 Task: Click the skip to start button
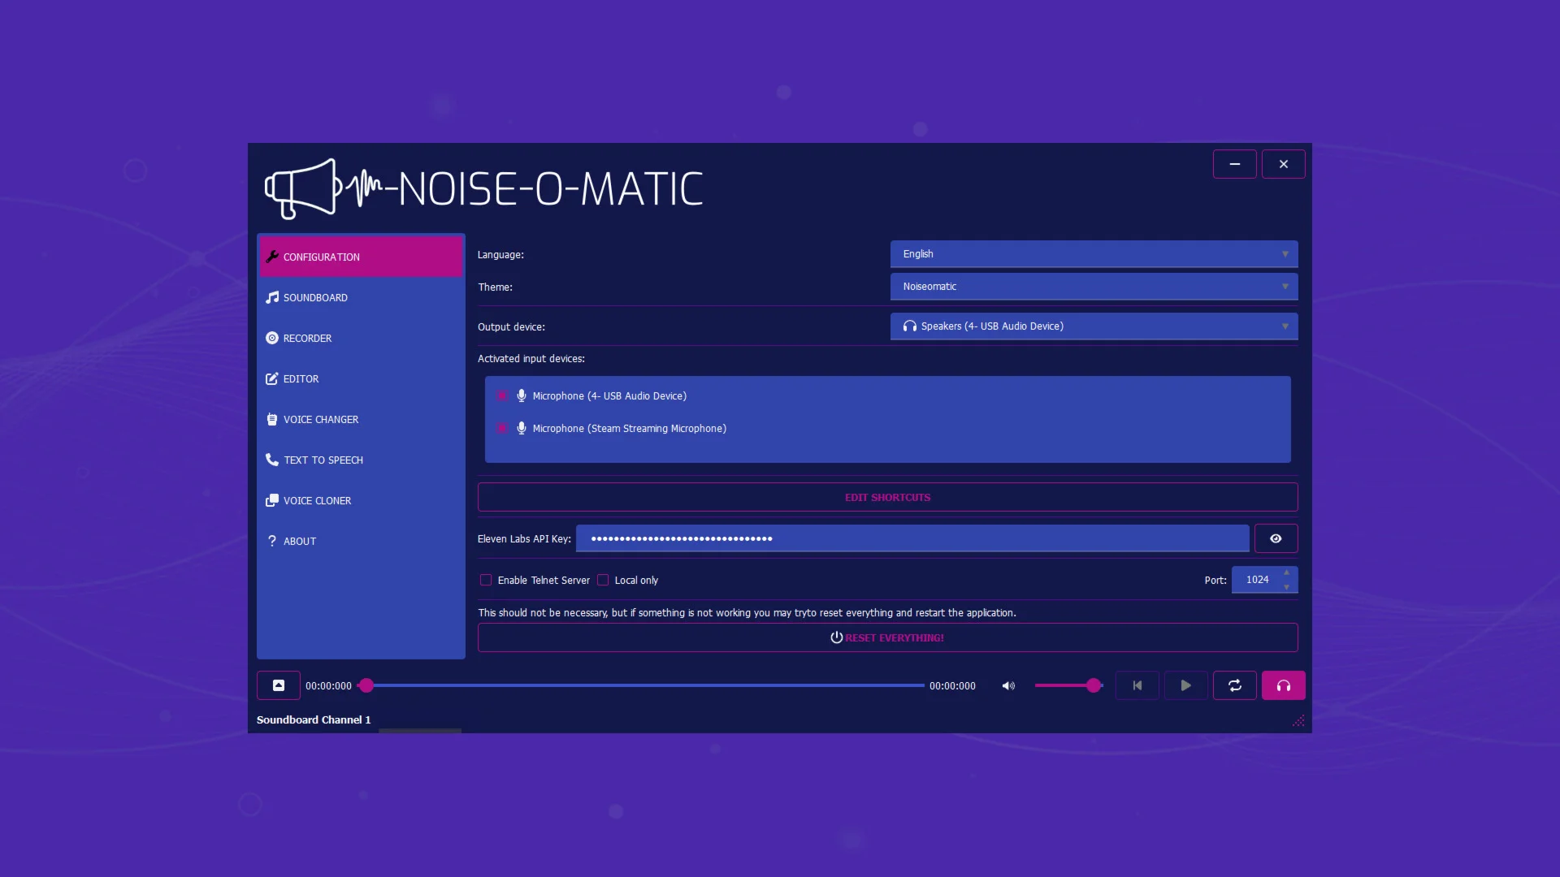1137,685
